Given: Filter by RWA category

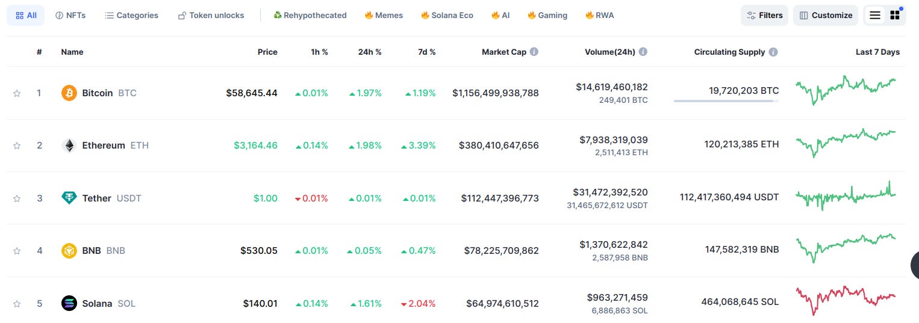Looking at the screenshot, I should [x=600, y=15].
